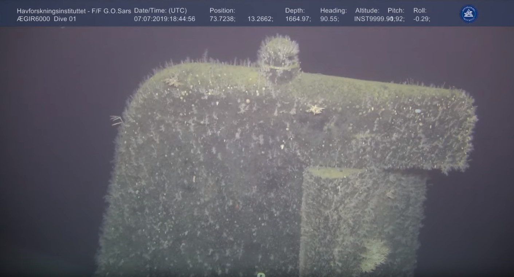Image resolution: width=514 pixels, height=277 pixels.
Task: Click the 'Roll:' label
Action: tap(420, 11)
